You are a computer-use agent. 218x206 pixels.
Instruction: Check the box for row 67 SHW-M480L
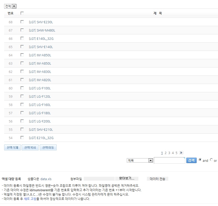pyautogui.click(x=22, y=30)
